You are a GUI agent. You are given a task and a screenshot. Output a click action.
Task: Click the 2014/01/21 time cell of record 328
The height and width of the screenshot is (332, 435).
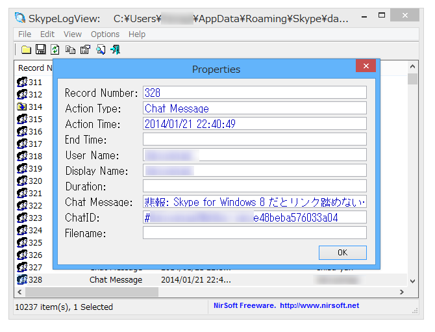coord(196,280)
